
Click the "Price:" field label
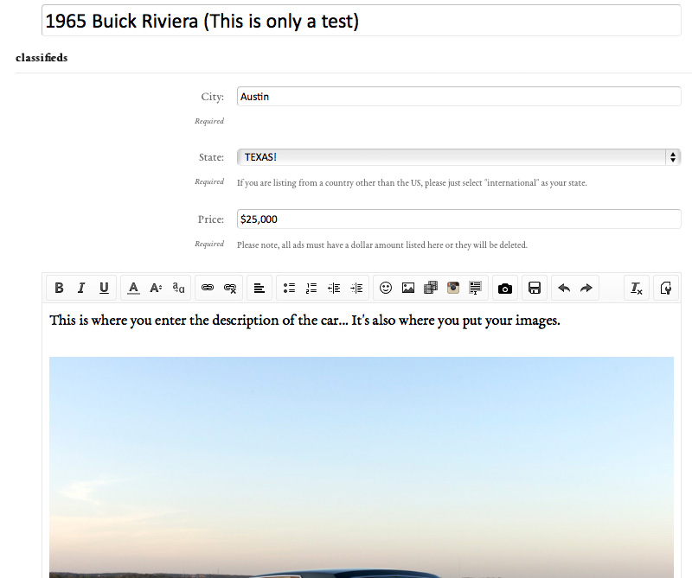point(211,219)
